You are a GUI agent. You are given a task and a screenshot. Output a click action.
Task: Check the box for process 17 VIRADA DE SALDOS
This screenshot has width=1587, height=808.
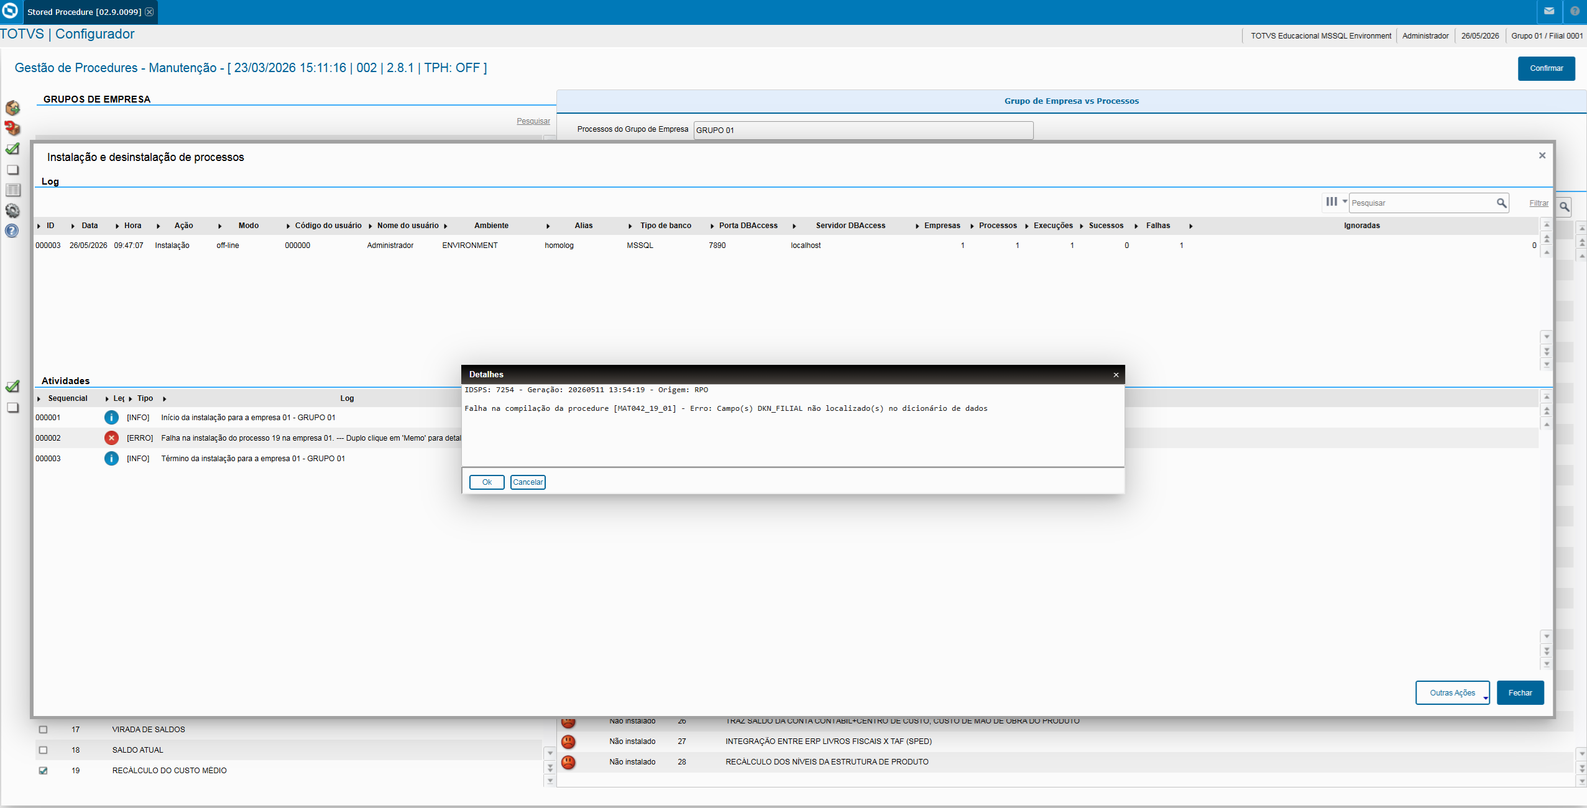point(43,730)
